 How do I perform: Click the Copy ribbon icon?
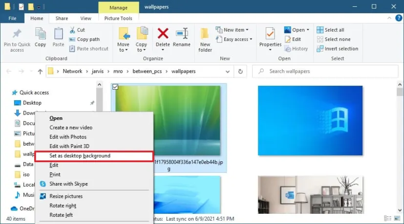click(x=40, y=34)
